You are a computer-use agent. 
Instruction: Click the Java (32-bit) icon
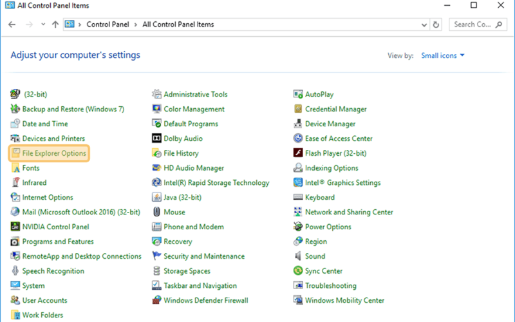pyautogui.click(x=156, y=197)
